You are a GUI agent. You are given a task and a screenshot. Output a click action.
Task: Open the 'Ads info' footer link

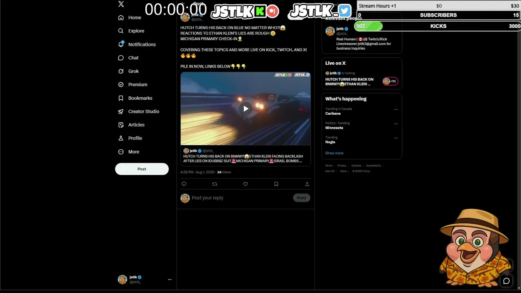pos(330,171)
